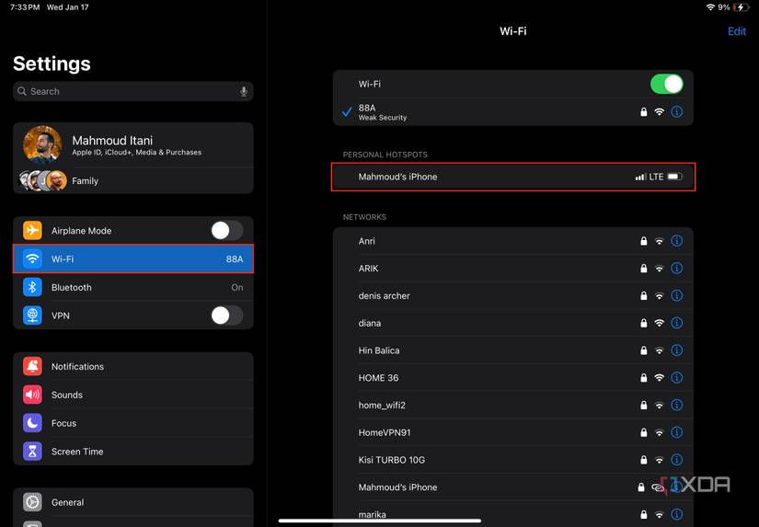Open info for denis archer network
This screenshot has height=527, width=759.
(x=677, y=295)
